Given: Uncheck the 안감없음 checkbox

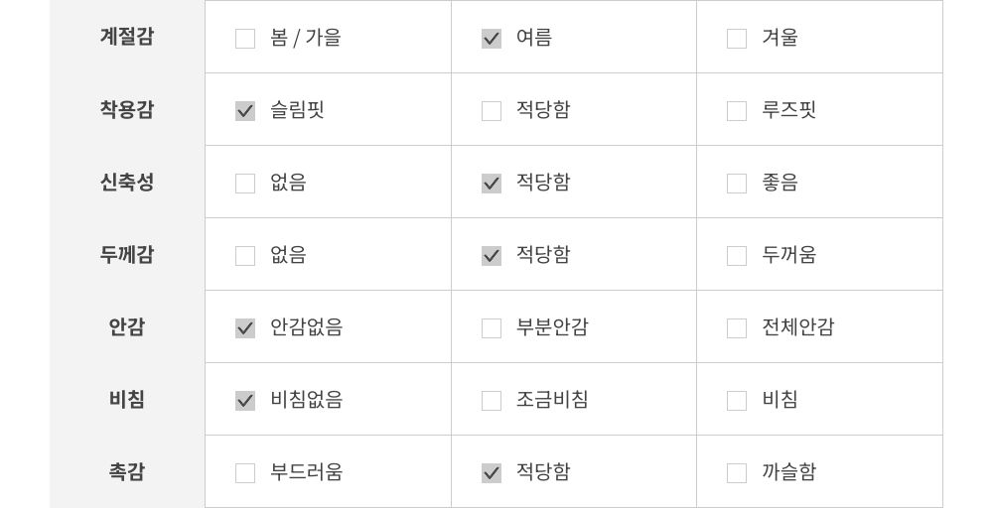Looking at the screenshot, I should (245, 328).
